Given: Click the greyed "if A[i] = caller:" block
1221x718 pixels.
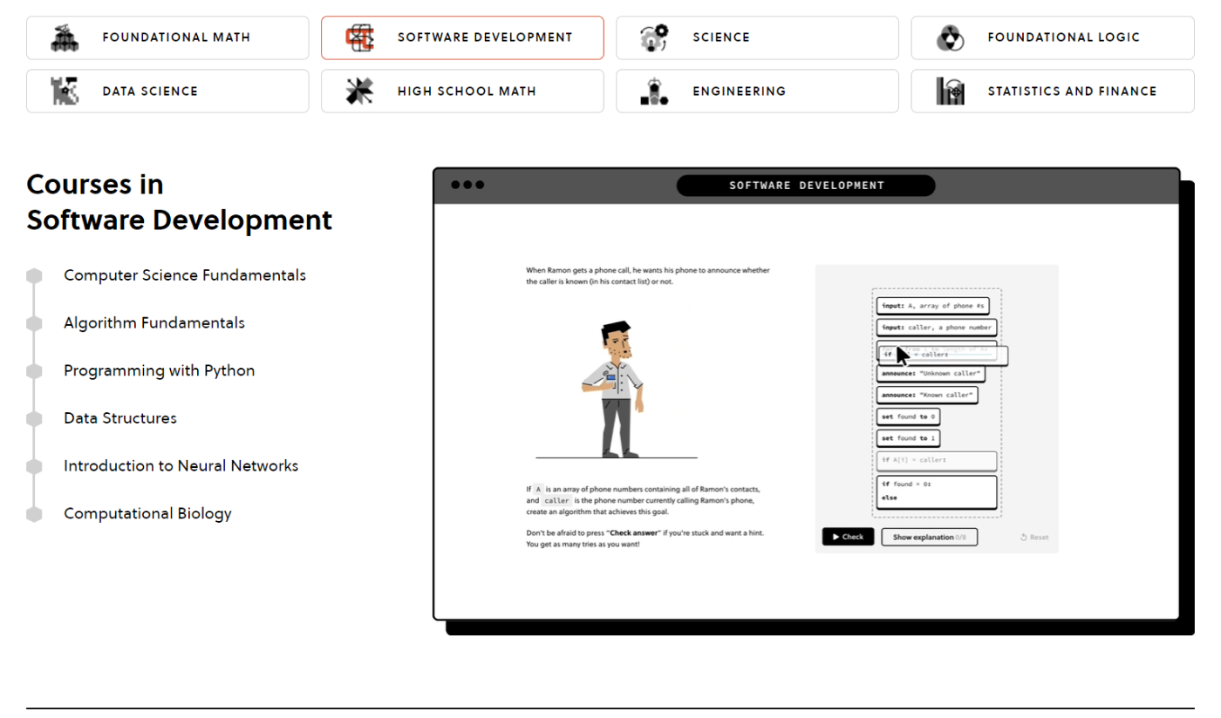Looking at the screenshot, I should pos(936,460).
